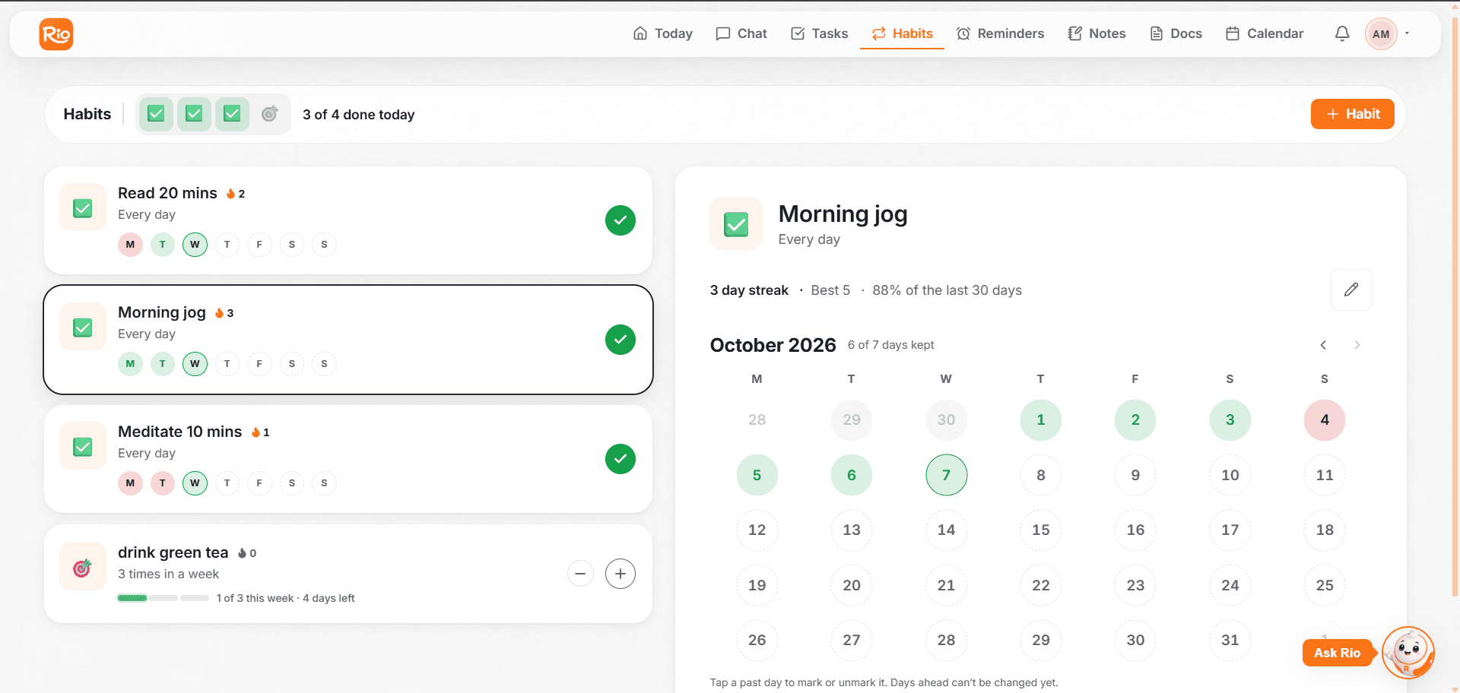
Task: Toggle Monday in Read 20 mins row
Action: click(x=130, y=245)
